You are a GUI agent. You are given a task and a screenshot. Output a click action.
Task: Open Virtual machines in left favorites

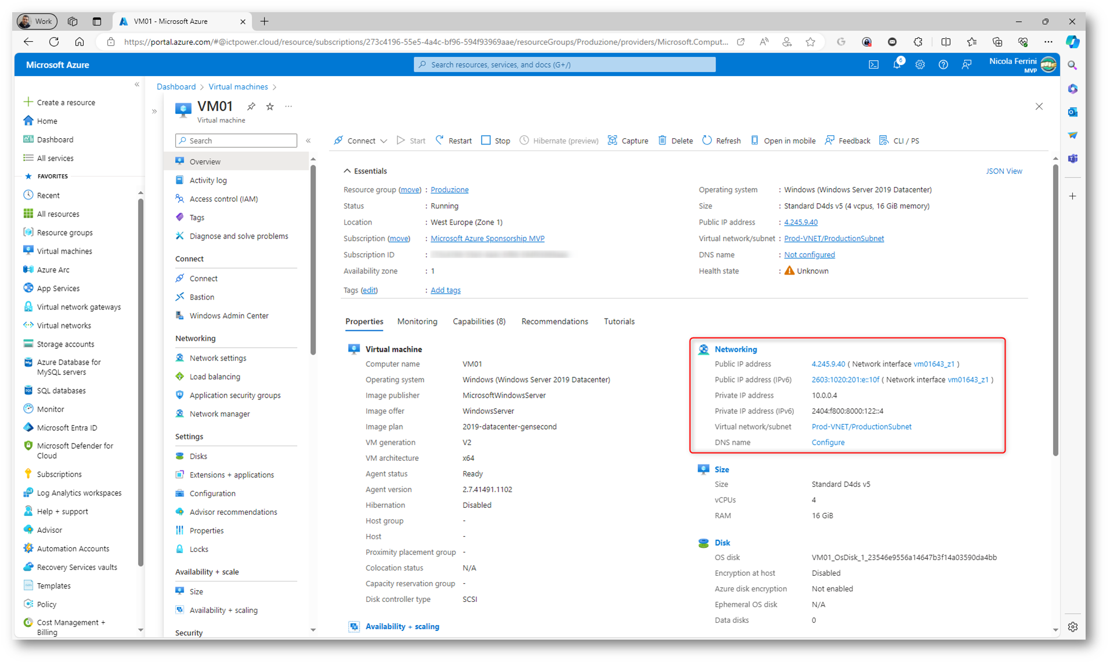(64, 251)
